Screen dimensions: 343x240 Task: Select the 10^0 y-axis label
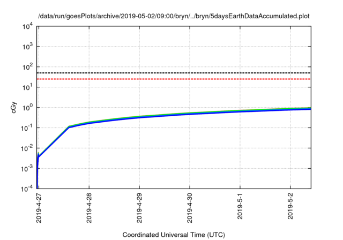(27, 108)
